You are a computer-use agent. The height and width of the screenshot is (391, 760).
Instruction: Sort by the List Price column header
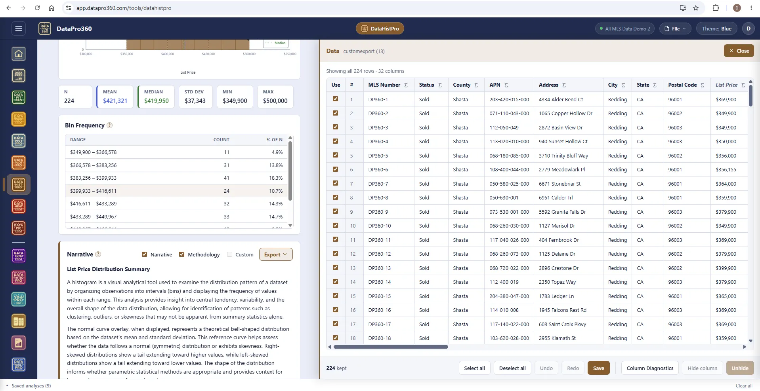[726, 85]
